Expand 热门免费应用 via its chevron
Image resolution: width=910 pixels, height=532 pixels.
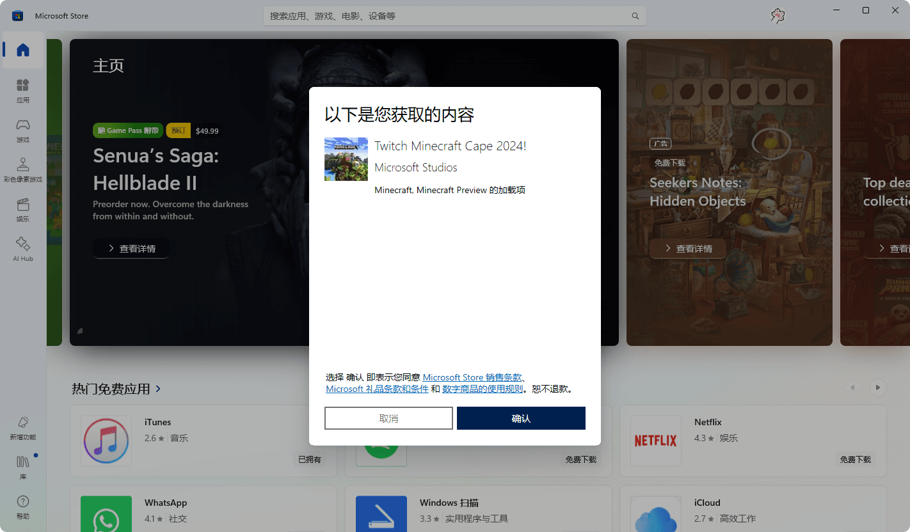[x=158, y=388]
